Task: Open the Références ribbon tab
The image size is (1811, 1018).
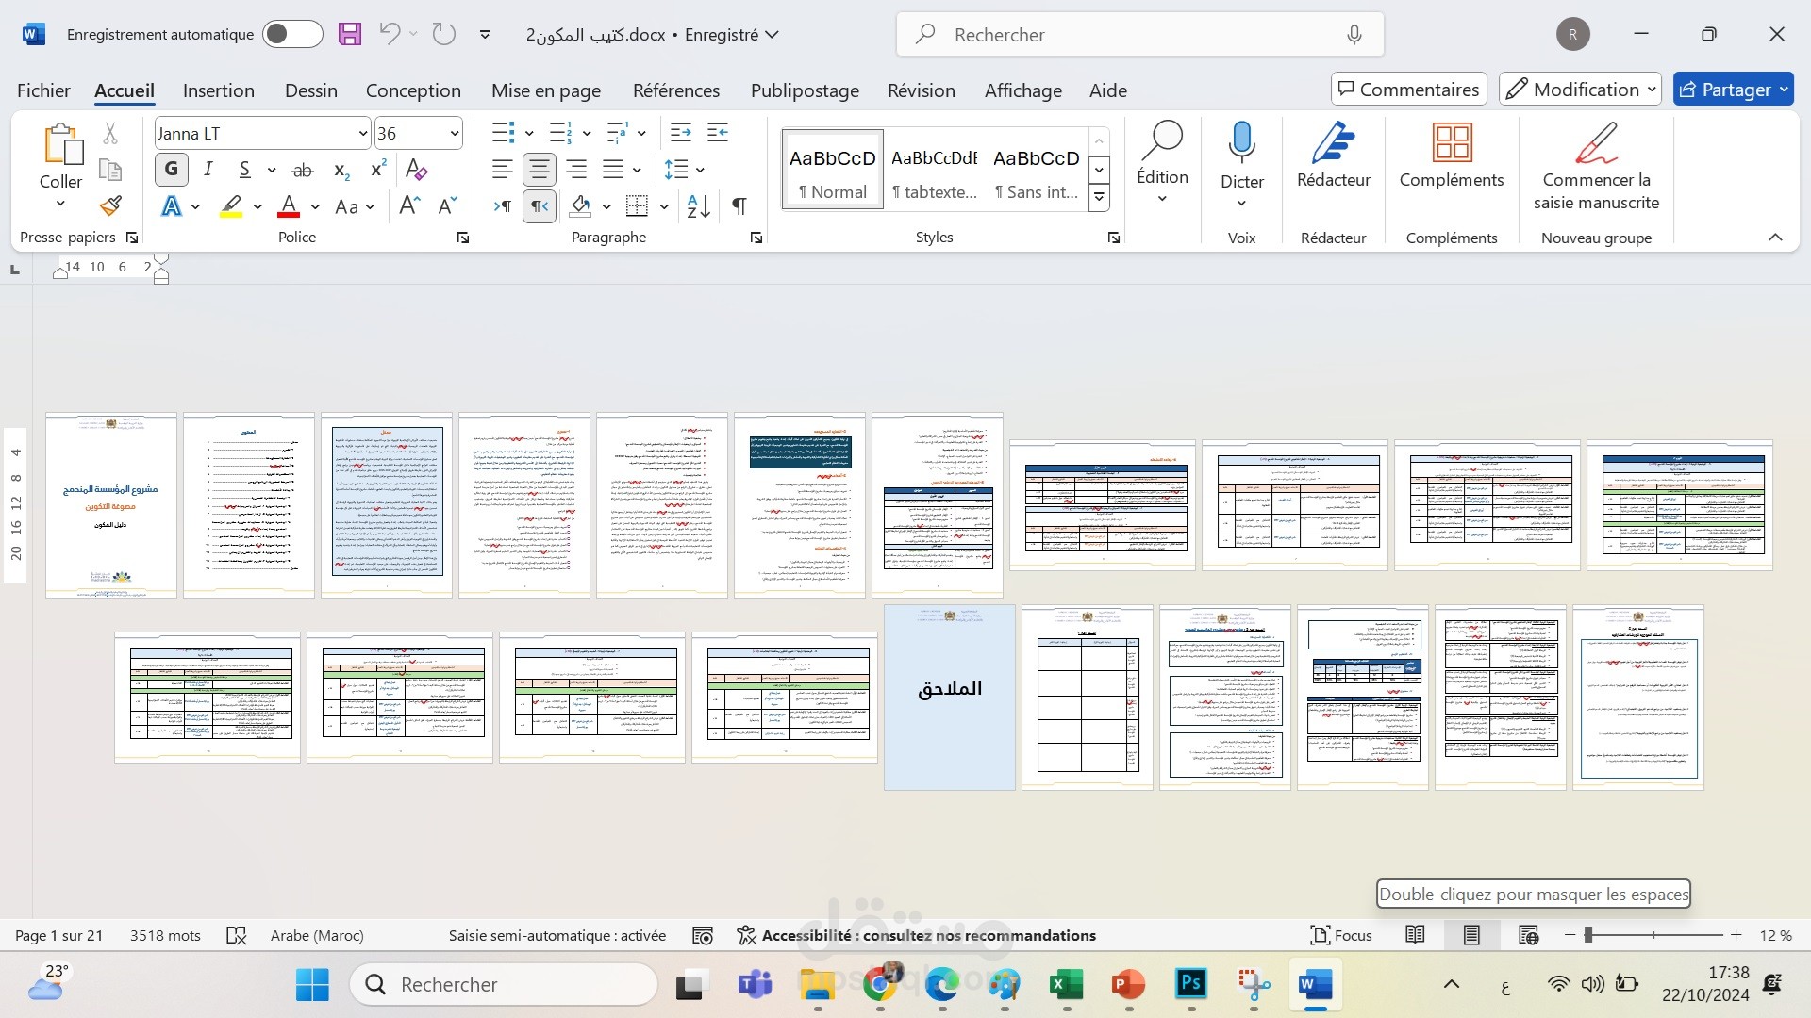Action: tap(675, 90)
